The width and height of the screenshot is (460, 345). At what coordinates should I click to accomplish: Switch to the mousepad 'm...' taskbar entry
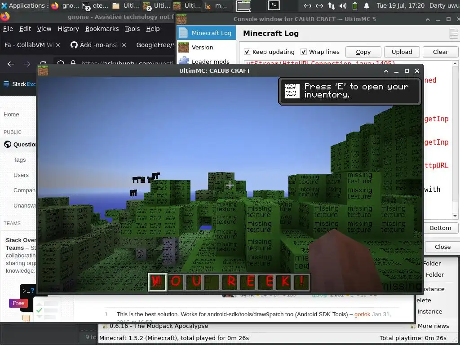coord(216,5)
